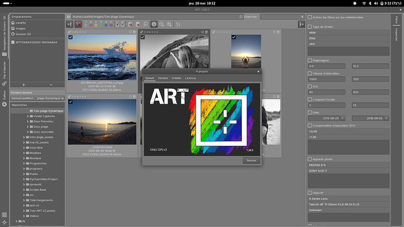Show trash contents icon in toolbar
This screenshot has height=227, width=404.
(138, 25)
